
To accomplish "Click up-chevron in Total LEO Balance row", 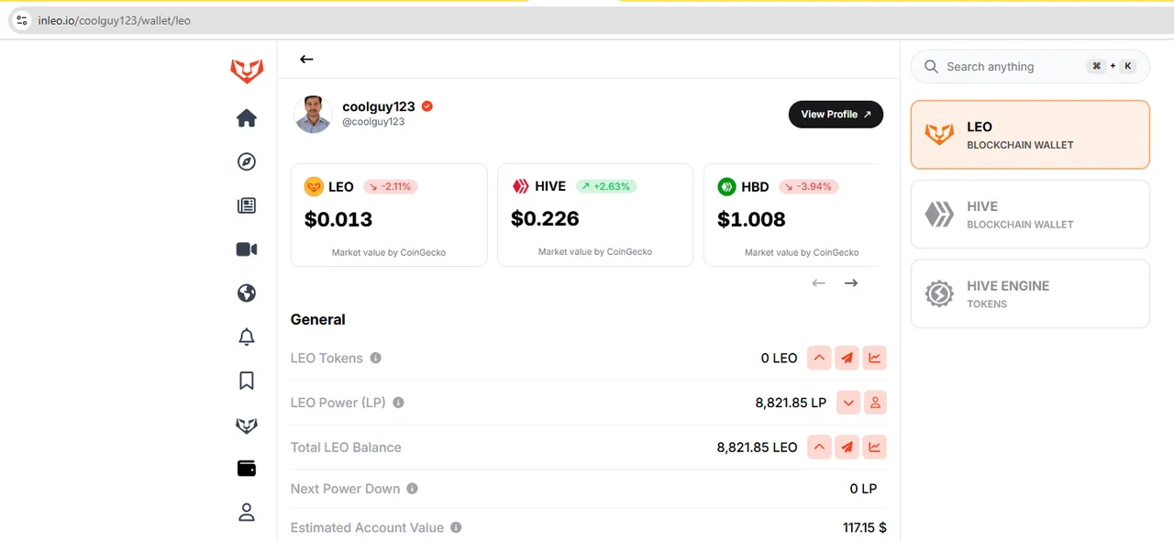I will coord(819,448).
